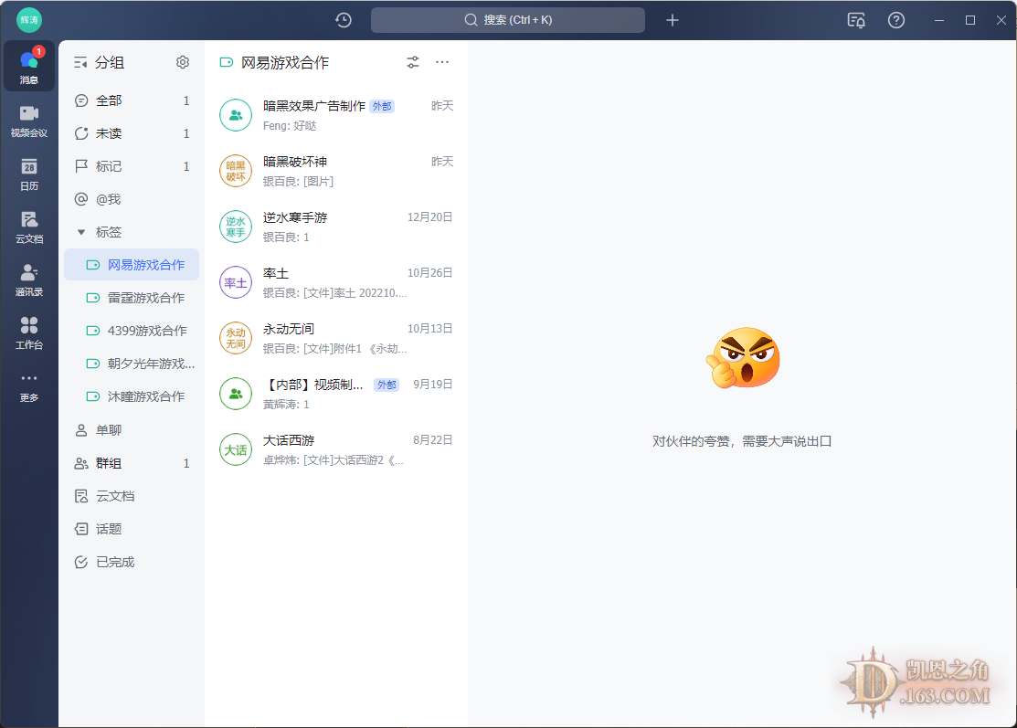Screen dimensions: 1017x728
Task: Click the search box 搜索 (Ctrl+K)
Action: point(508,20)
